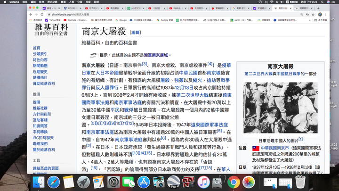Image resolution: width=339 pixels, height=191 pixels.
Task: Open 方針與指引 in the sidebar
Action: pyautogui.click(x=42, y=114)
